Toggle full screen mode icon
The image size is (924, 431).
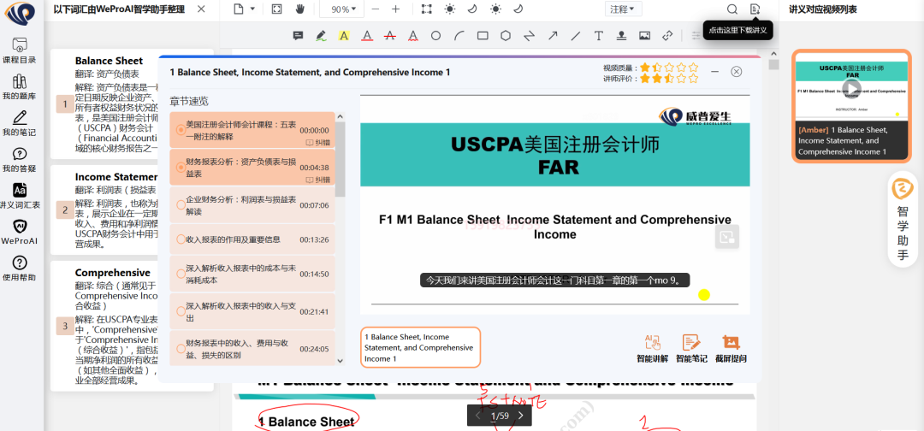tap(277, 9)
